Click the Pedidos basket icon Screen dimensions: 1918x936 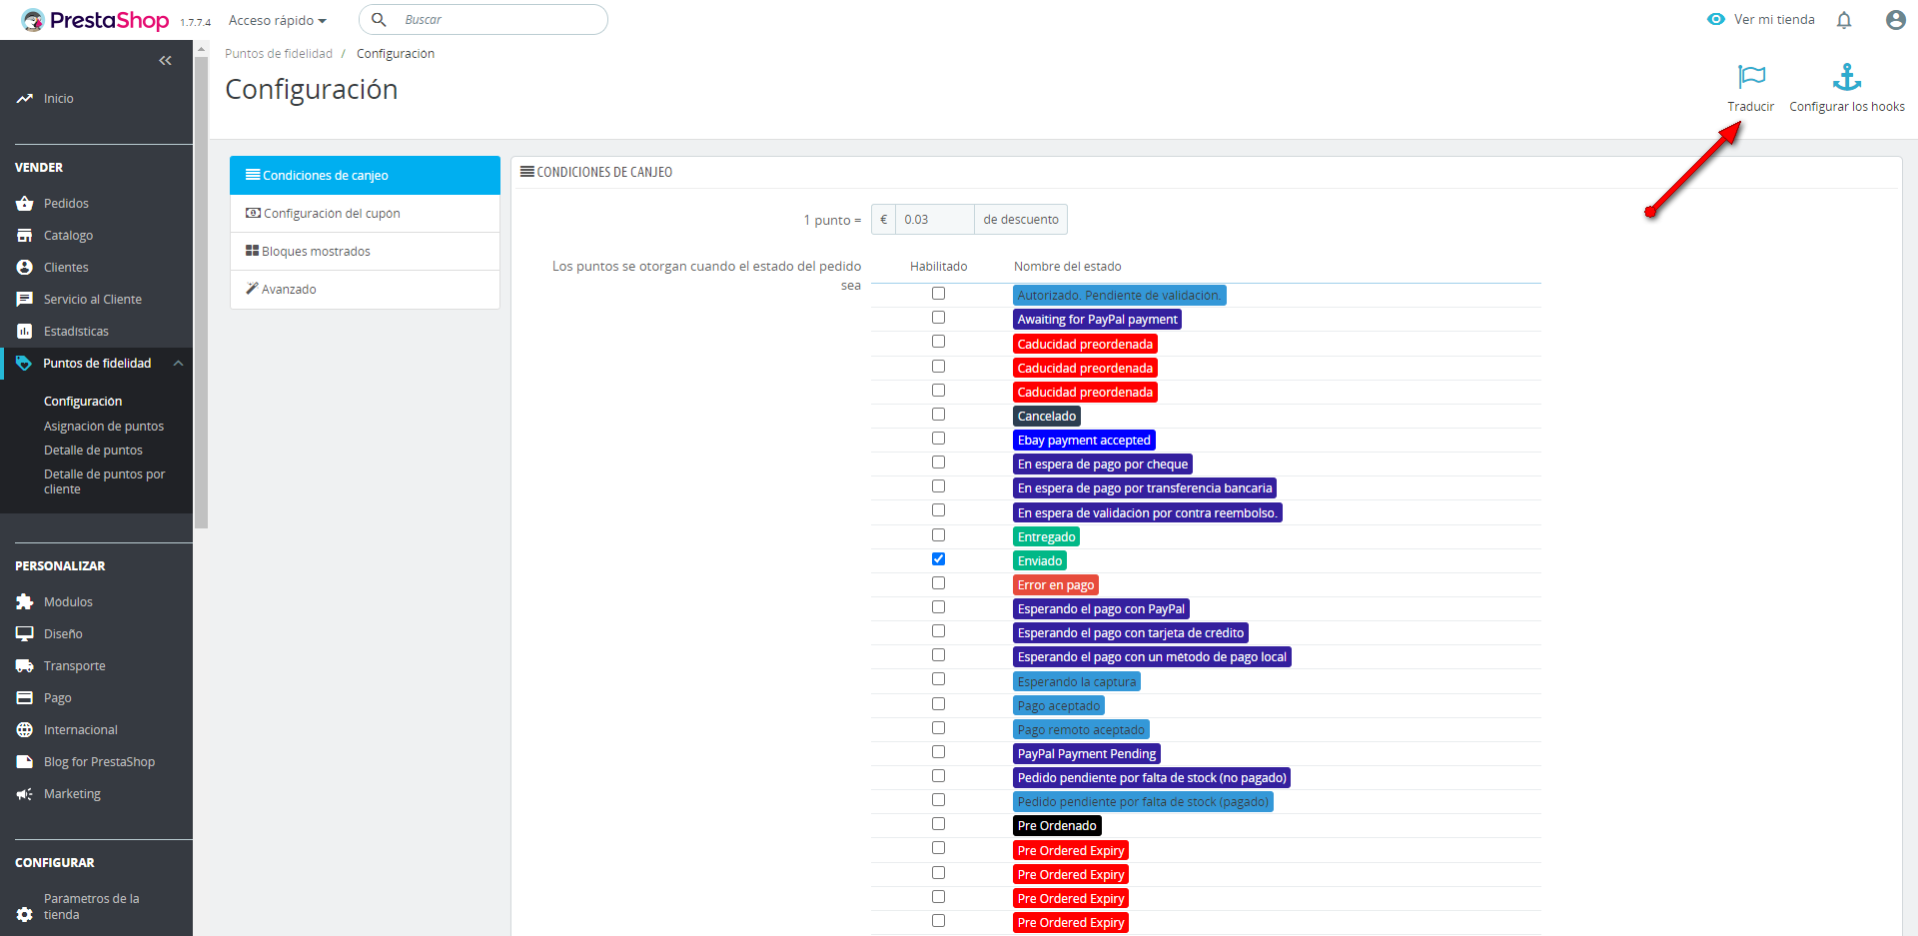click(x=25, y=204)
